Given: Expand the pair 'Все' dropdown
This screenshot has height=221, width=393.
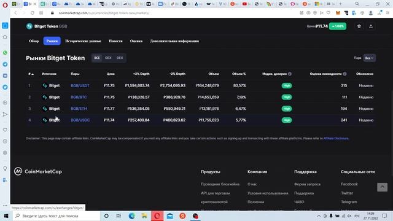Looking at the screenshot, I should (x=370, y=58).
